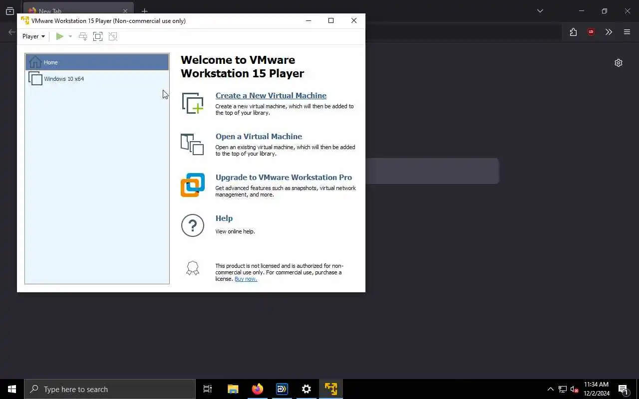Select the New Tab browser tab
The image size is (639, 399).
78,10
